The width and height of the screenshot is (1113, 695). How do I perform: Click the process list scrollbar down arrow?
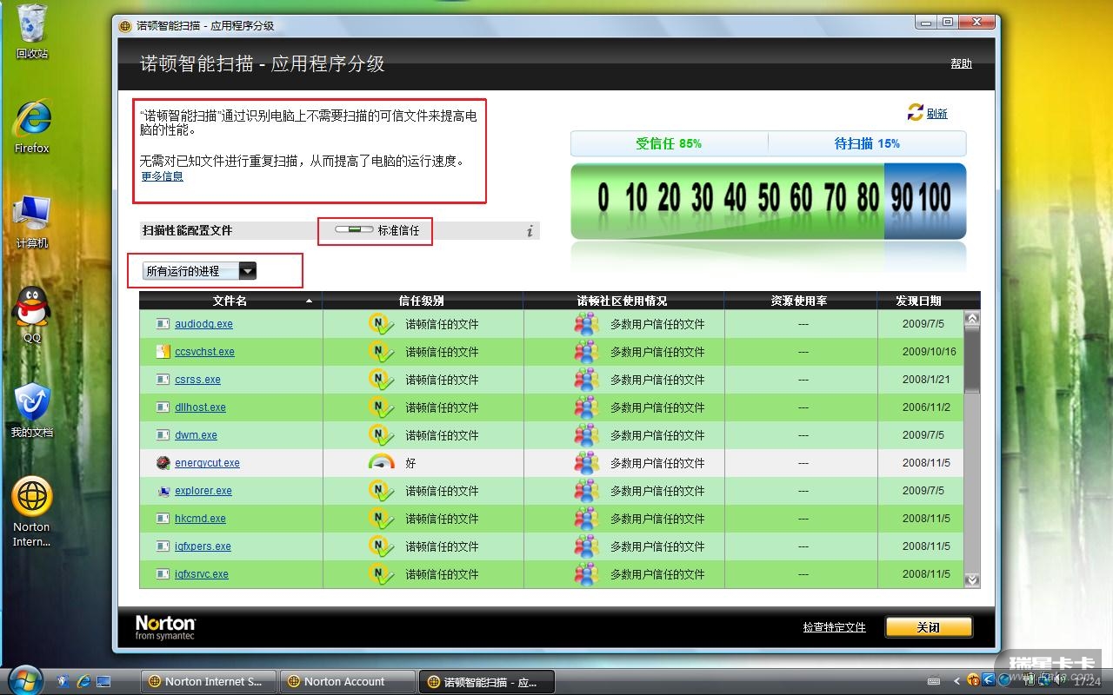[972, 579]
